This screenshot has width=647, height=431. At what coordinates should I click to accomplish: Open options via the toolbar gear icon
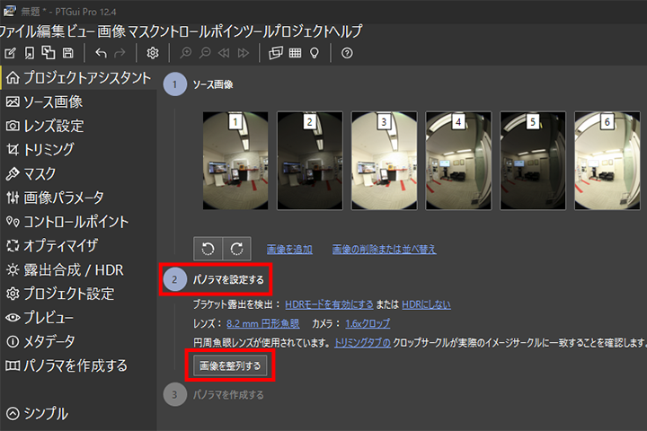153,53
